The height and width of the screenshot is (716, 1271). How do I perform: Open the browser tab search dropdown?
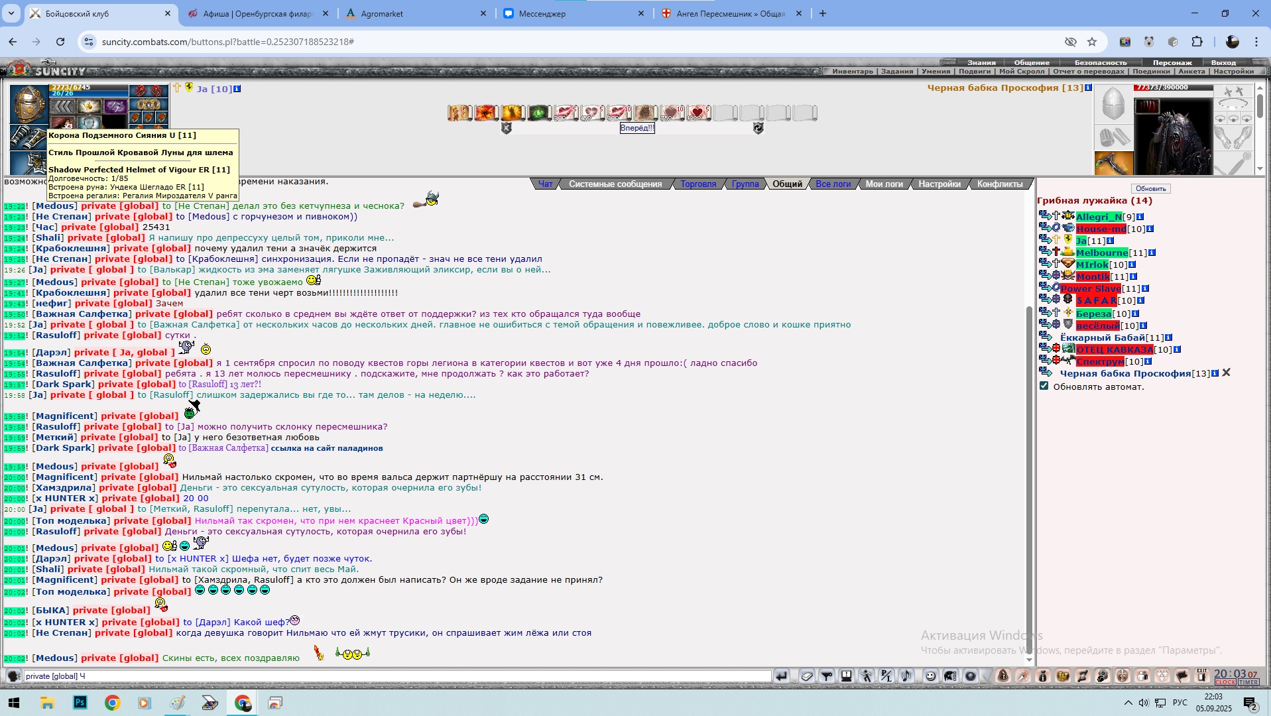coord(11,13)
